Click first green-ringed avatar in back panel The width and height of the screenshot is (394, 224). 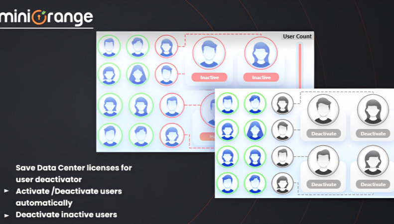(109, 46)
